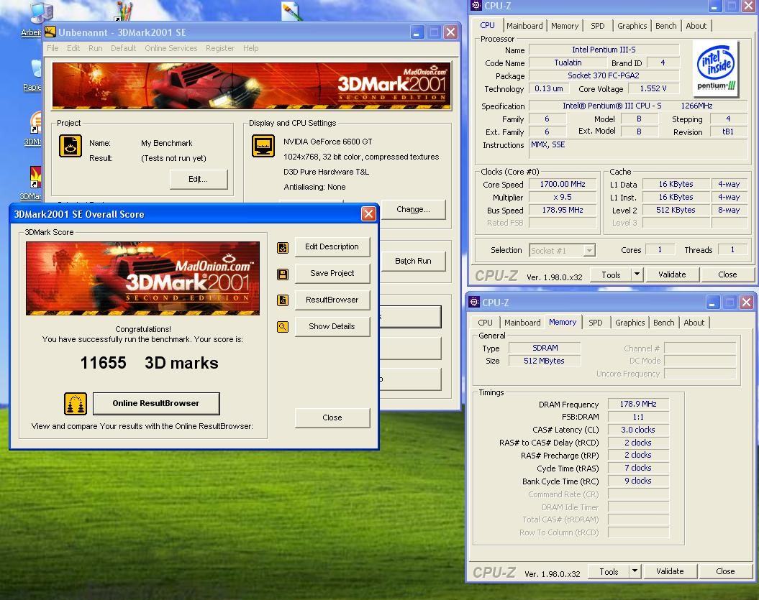
Task: Open the Run menu in 3DMark2001
Action: pyautogui.click(x=96, y=48)
